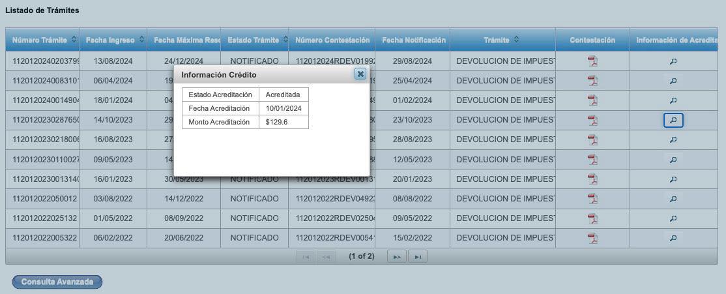View credit info for the 15/02/2022 row
726x294 pixels.
coord(673,238)
